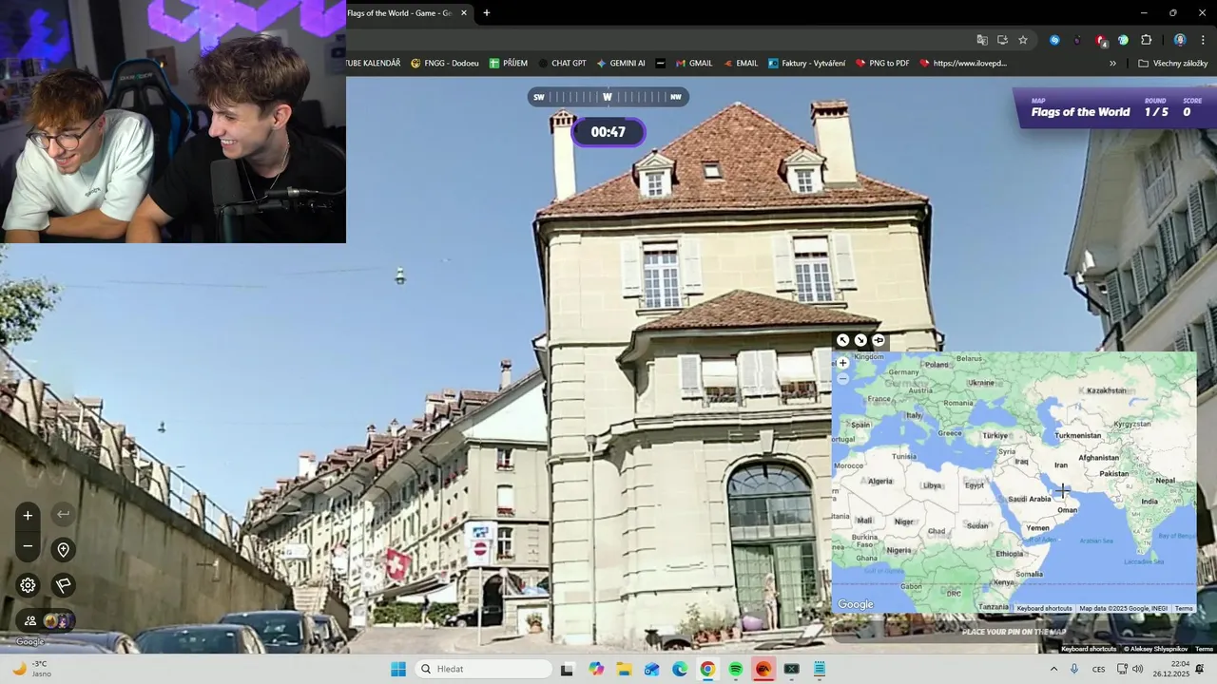
Task: Expand the hidden system tray icons
Action: [1053, 669]
